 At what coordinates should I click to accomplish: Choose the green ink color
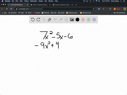tap(89, 20)
